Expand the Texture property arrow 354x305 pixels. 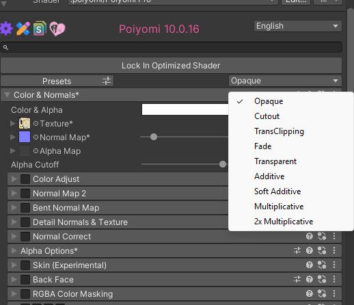(x=13, y=123)
